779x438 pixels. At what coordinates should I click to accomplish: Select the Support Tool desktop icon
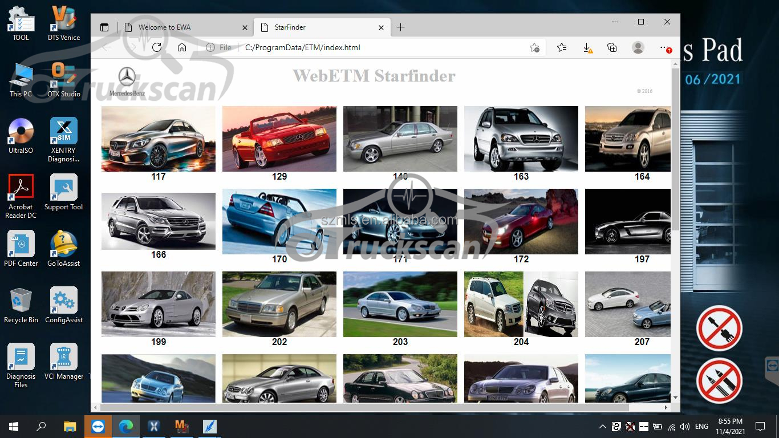coord(64,192)
